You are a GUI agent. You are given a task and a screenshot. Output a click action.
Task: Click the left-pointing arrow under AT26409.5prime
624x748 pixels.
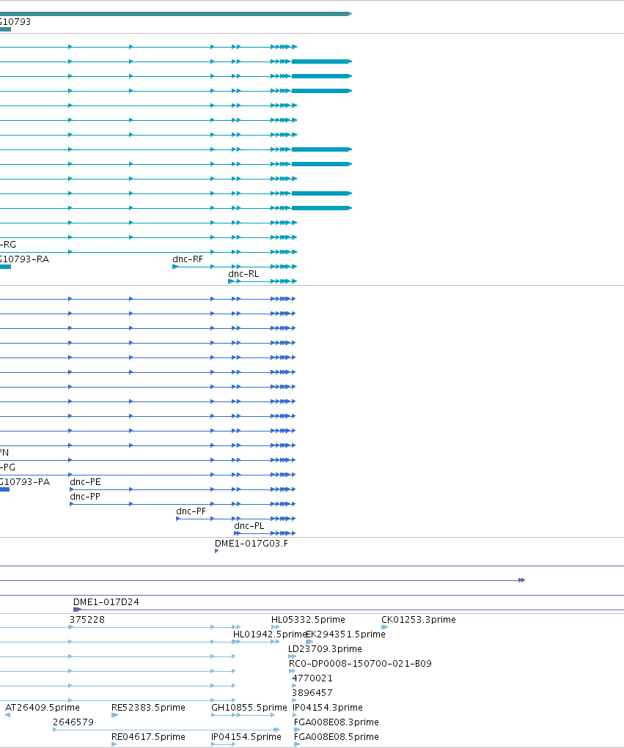(7, 715)
